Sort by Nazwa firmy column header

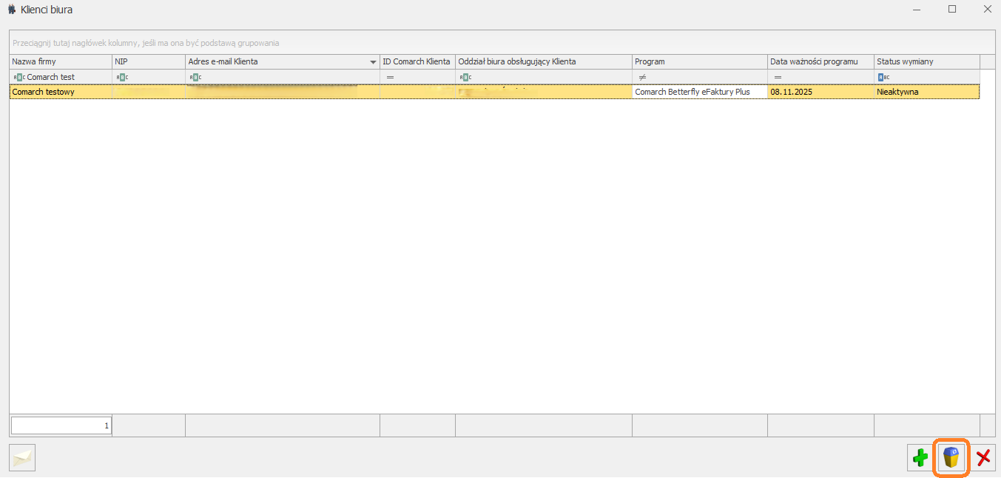click(61, 61)
